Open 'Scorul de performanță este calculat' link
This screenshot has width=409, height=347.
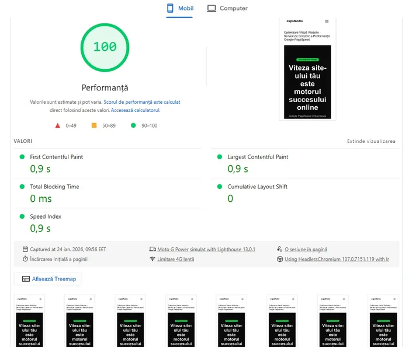click(x=142, y=102)
